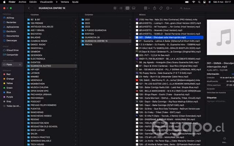The width and height of the screenshot is (234, 146).
Task: Open the Ventana menu
Action: (x=65, y=2)
